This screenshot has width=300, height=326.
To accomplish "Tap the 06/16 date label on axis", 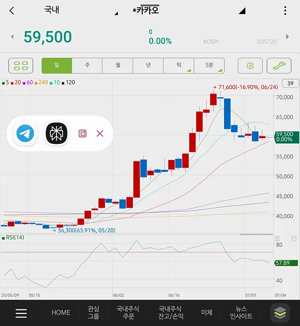I will click(174, 295).
